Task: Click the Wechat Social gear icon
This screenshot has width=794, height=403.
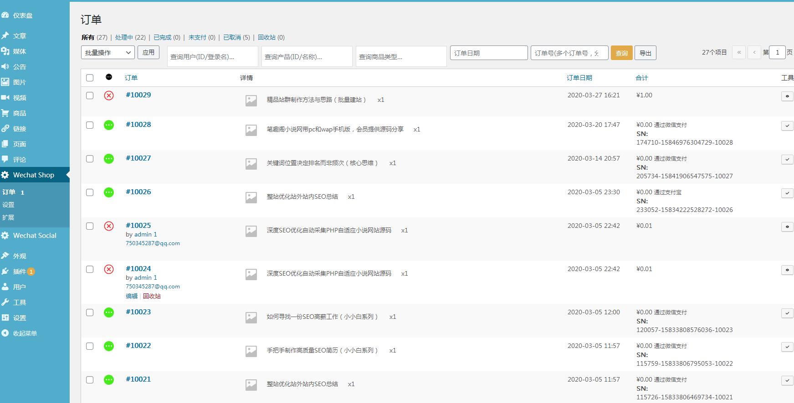Action: 5,236
